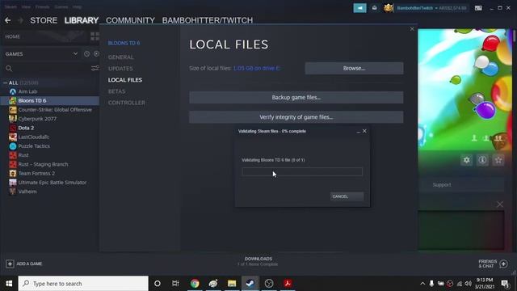
Task: Click the Support link
Action: [x=442, y=185]
